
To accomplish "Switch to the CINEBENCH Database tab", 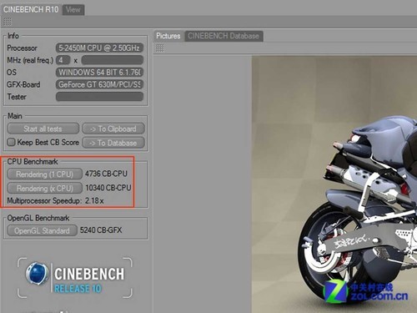I will (x=224, y=36).
